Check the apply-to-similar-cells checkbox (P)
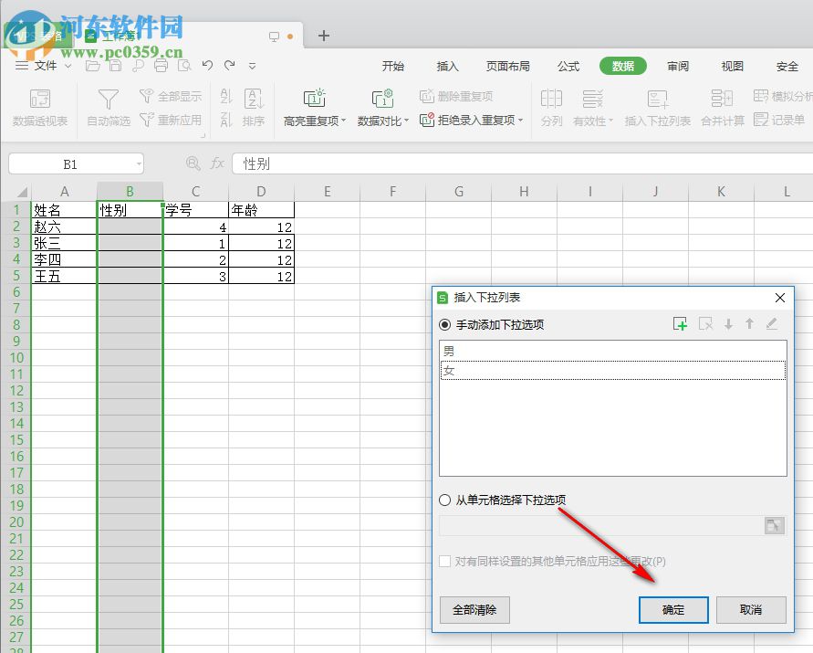 [446, 562]
